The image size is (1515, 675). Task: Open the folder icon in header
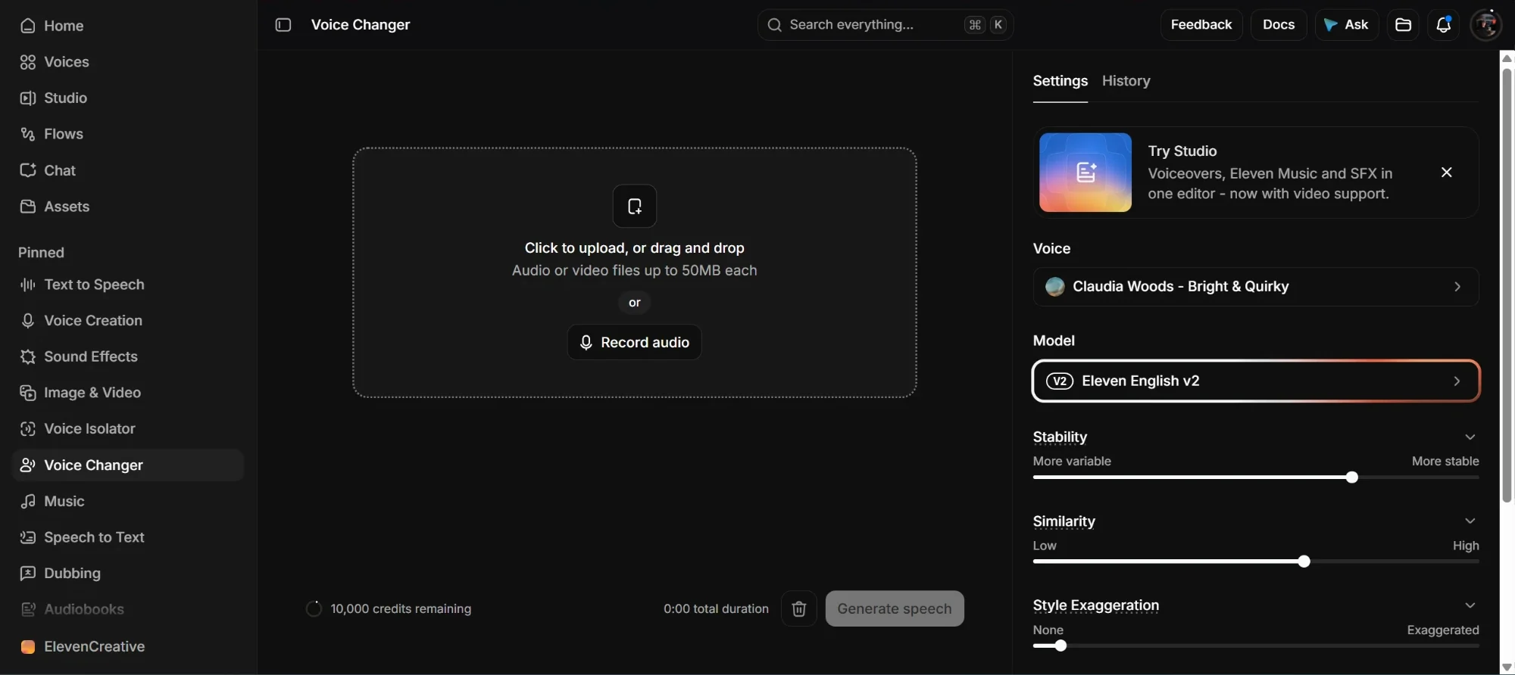point(1403,25)
